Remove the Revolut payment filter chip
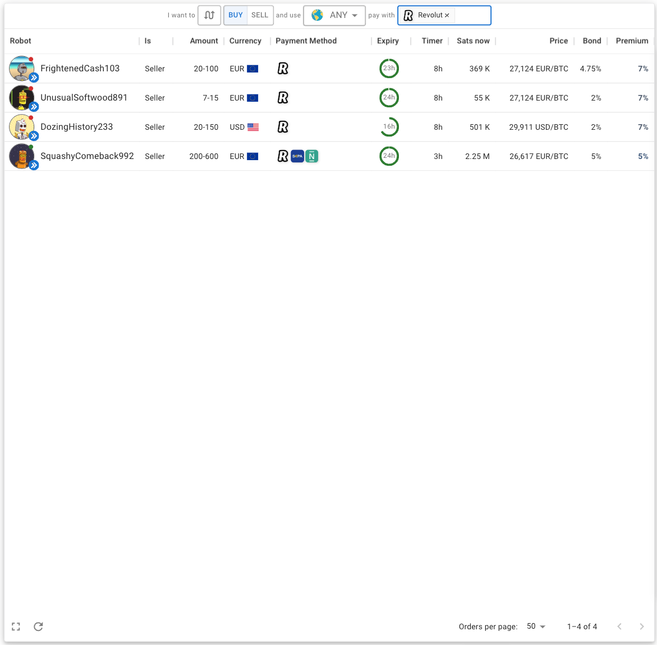 point(447,16)
